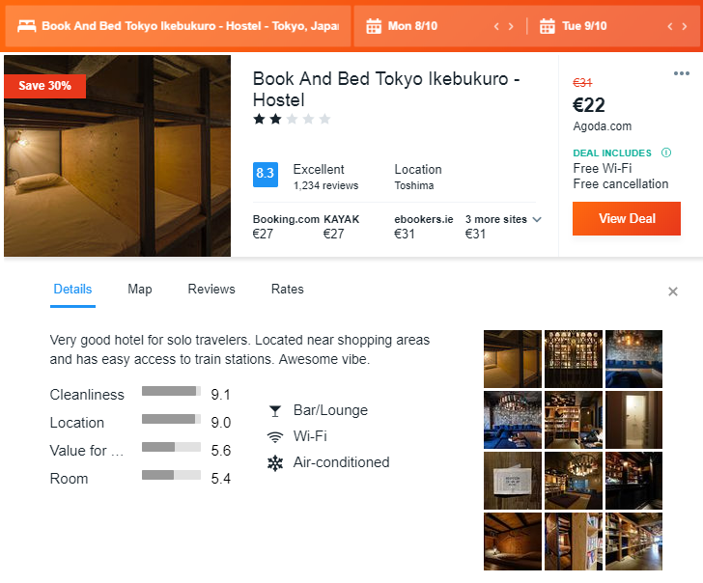Image resolution: width=703 pixels, height=583 pixels.
Task: Click the View Deal button
Action: (x=627, y=219)
